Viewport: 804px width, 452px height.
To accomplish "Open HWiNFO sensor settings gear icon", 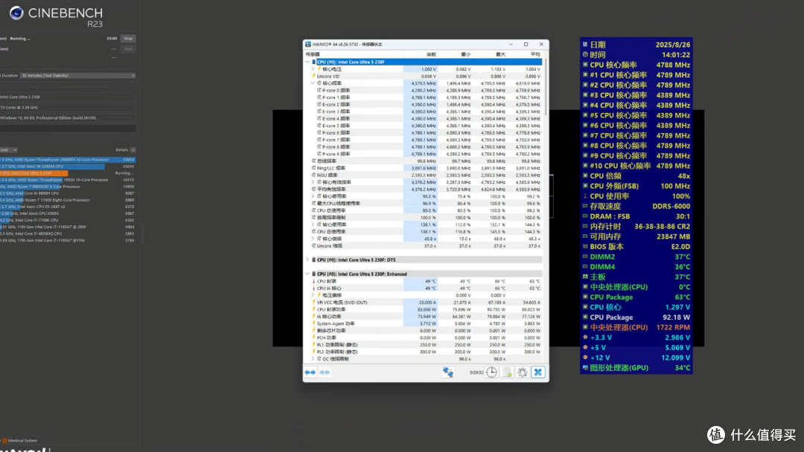I will point(522,372).
